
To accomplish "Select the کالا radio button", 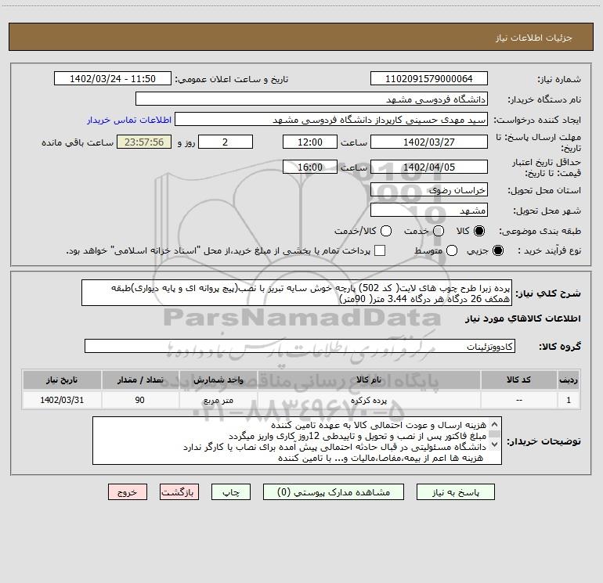I will point(479,231).
